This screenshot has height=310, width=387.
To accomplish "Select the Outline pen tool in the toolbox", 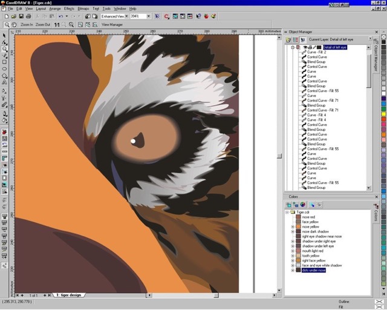I will (x=4, y=114).
